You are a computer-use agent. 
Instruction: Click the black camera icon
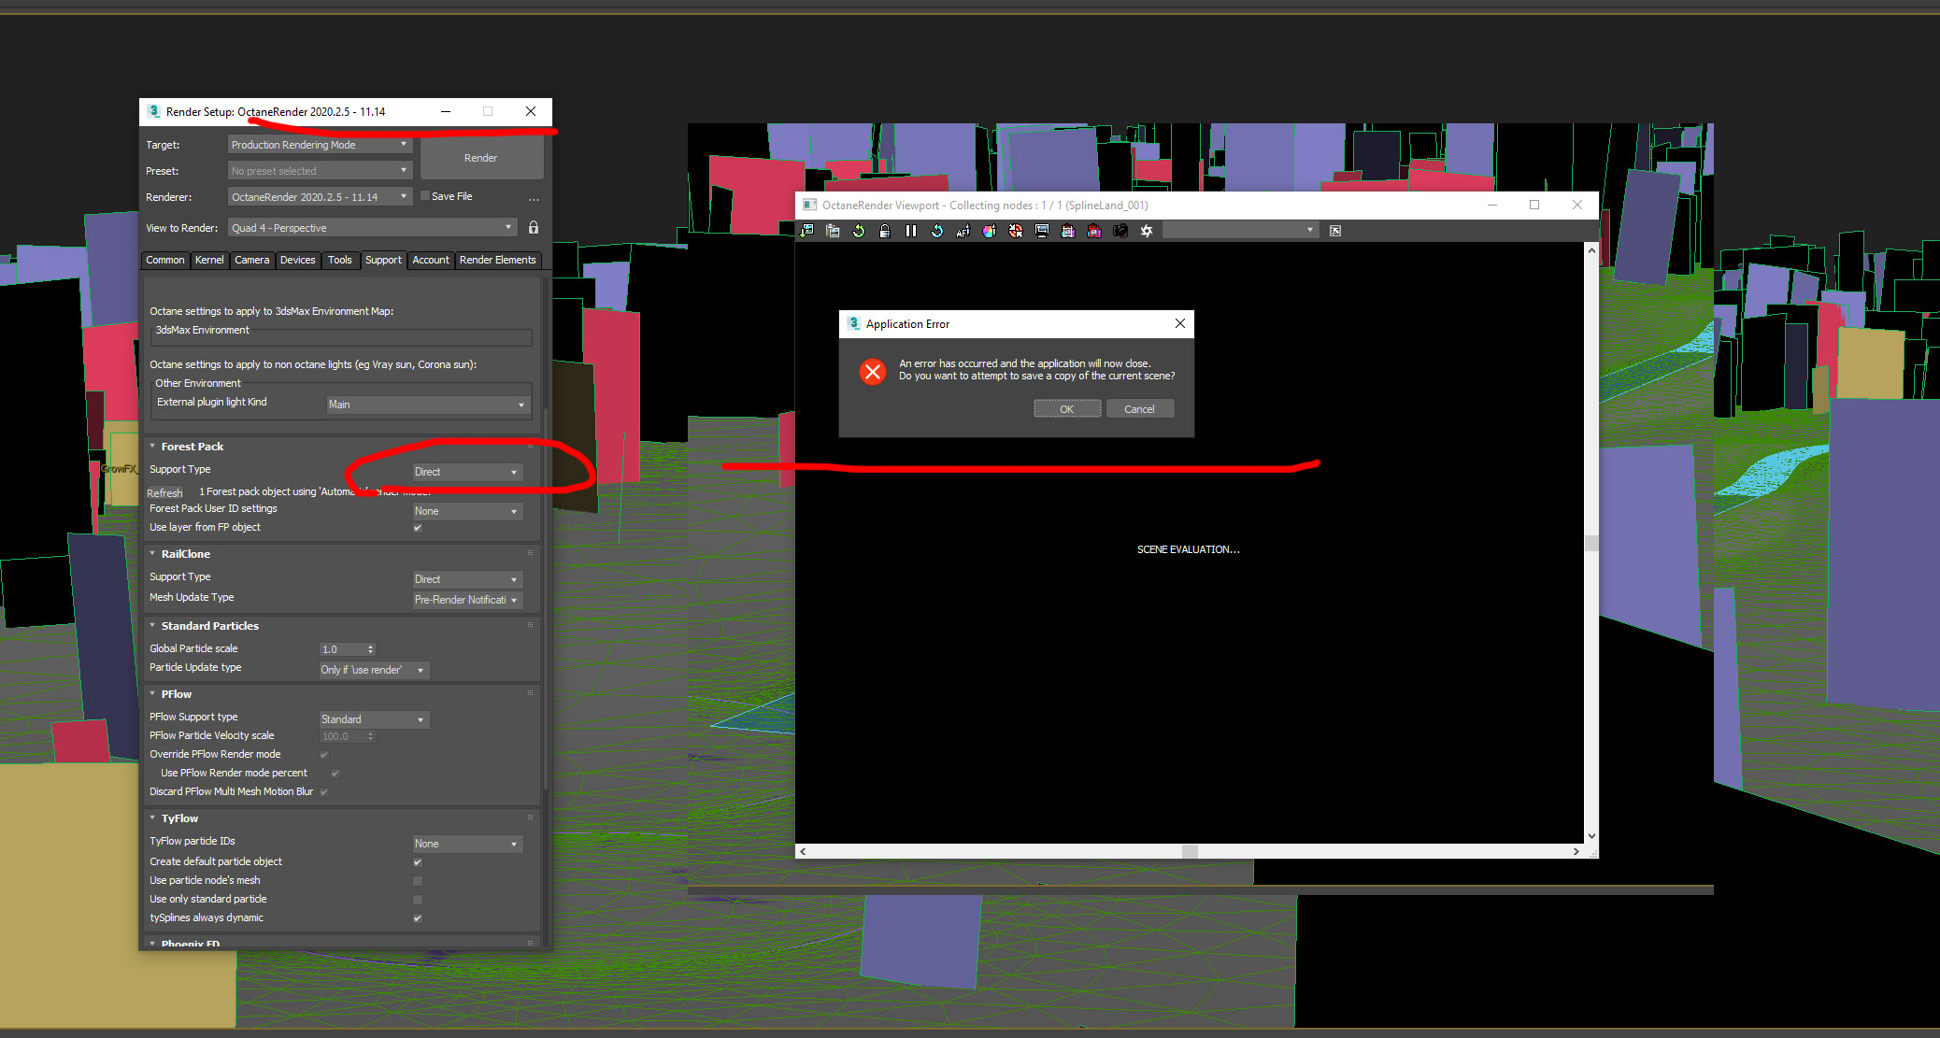click(1120, 231)
